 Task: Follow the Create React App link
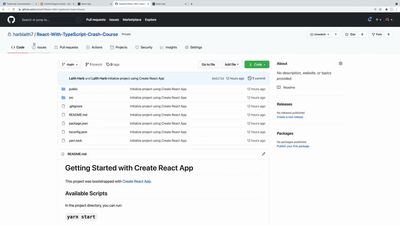coord(137,181)
